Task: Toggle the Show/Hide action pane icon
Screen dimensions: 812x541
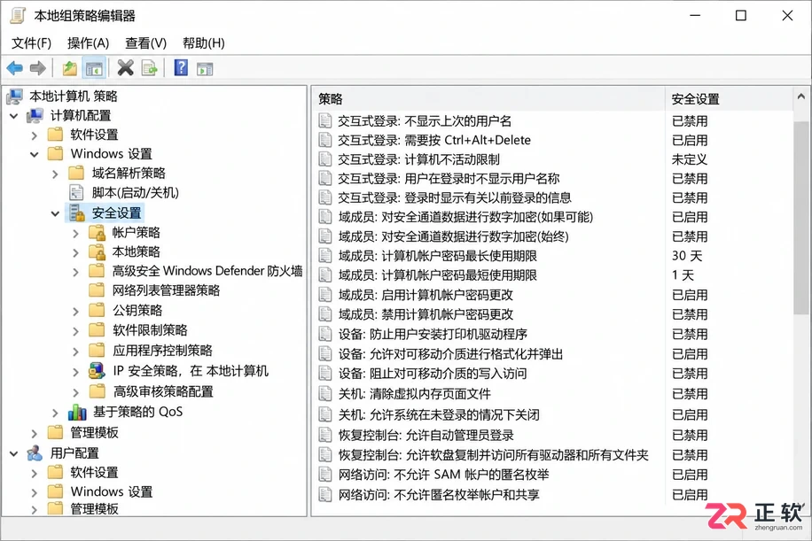Action: [205, 68]
